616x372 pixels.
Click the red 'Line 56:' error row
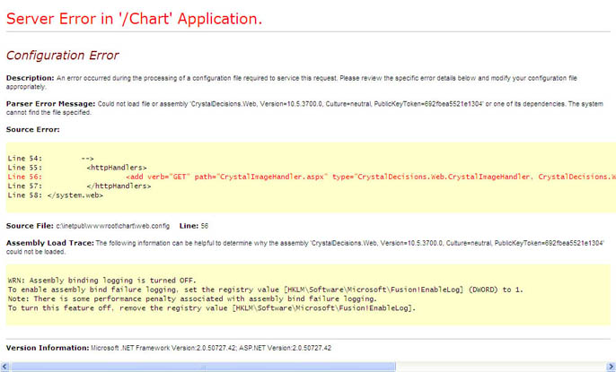tap(312, 177)
